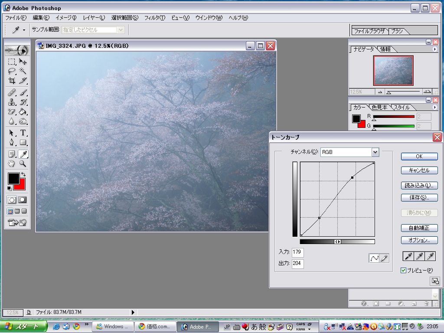Select the Eraser tool
Image resolution: width=444 pixels, height=333 pixels.
click(12, 111)
